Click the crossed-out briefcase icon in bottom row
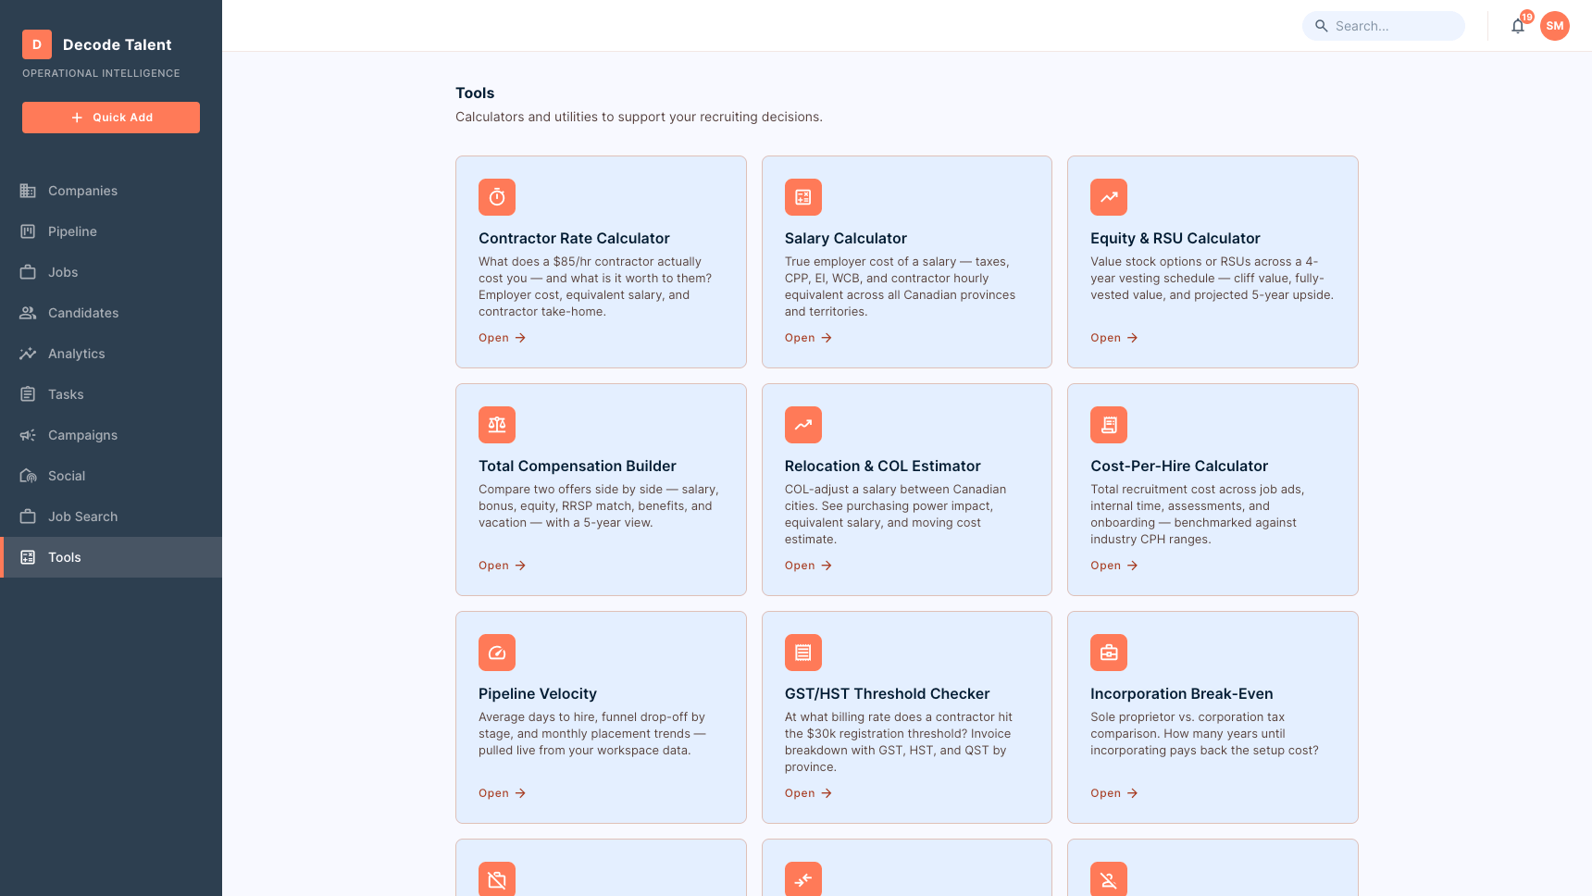This screenshot has height=896, width=1592. click(x=497, y=879)
